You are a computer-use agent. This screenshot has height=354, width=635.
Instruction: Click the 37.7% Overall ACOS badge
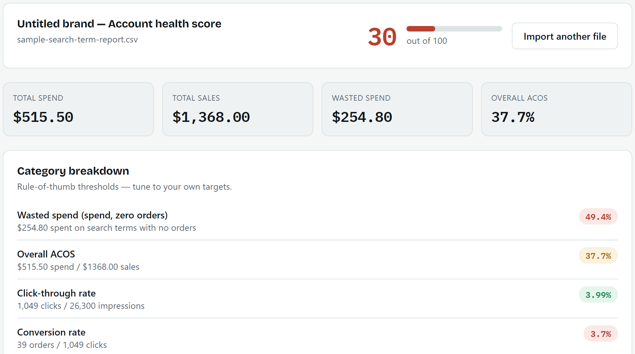[598, 256]
